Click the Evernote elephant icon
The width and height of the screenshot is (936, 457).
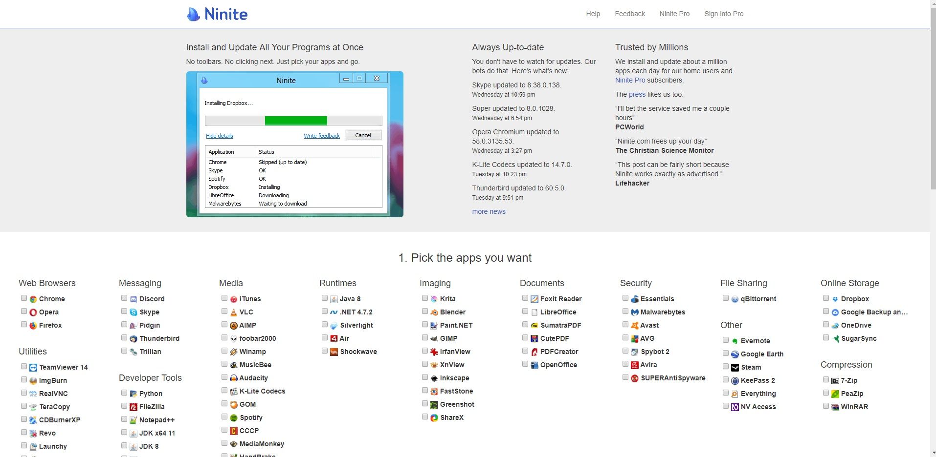735,341
